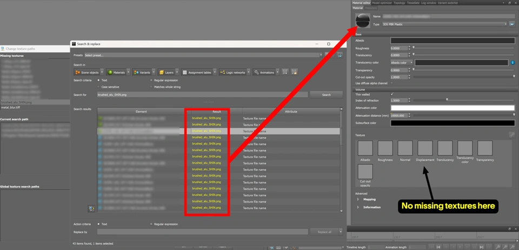The image size is (519, 250).
Task: Switch to the Tessellate tab
Action: click(413, 3)
